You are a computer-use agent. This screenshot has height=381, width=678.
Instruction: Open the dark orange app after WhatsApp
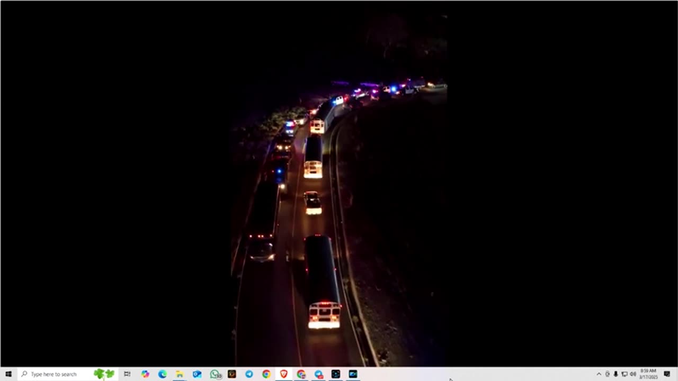(231, 374)
